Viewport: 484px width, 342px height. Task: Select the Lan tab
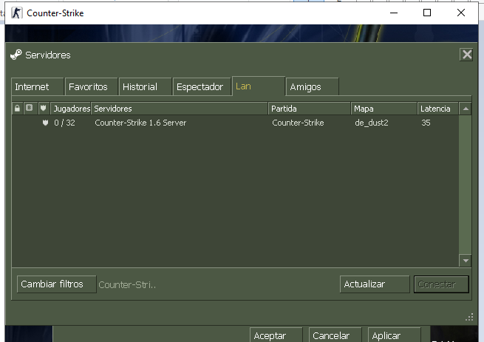tap(259, 86)
